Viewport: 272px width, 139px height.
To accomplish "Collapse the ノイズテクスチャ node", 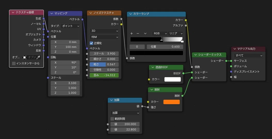I will [x=90, y=13].
